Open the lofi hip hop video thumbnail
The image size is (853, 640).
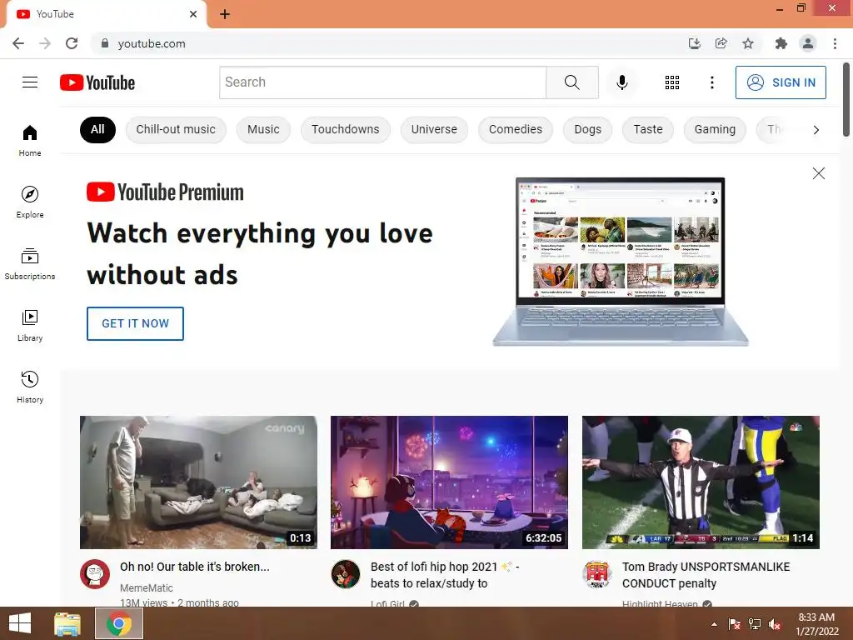(x=449, y=482)
